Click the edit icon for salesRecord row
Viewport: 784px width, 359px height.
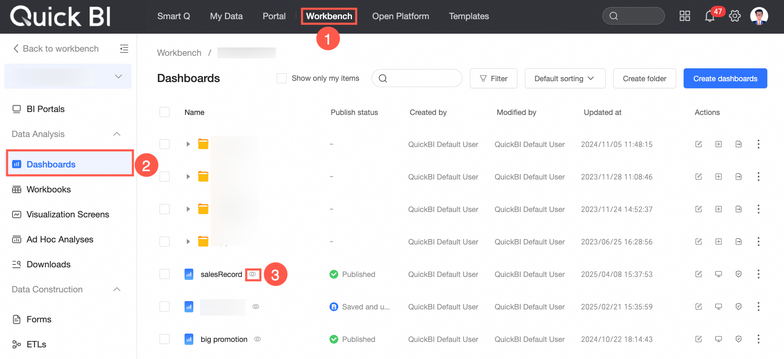click(x=699, y=274)
